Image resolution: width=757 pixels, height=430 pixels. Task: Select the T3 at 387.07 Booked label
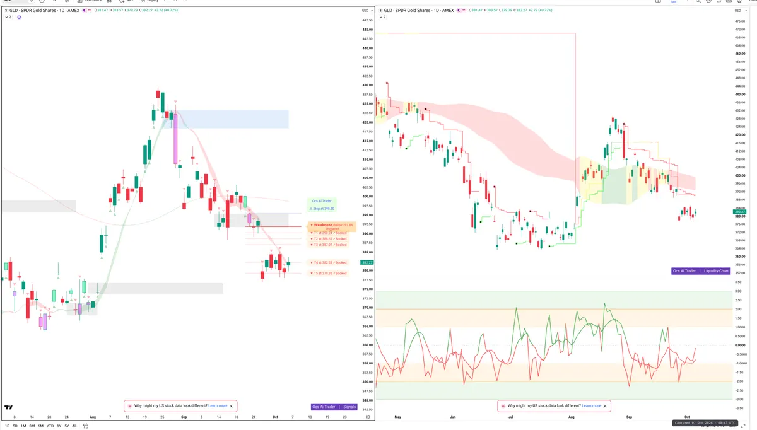point(328,245)
